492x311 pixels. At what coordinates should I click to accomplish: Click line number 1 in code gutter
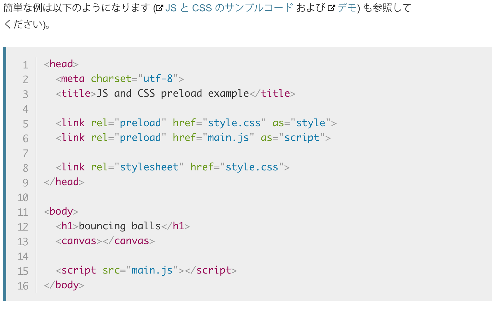(25, 65)
